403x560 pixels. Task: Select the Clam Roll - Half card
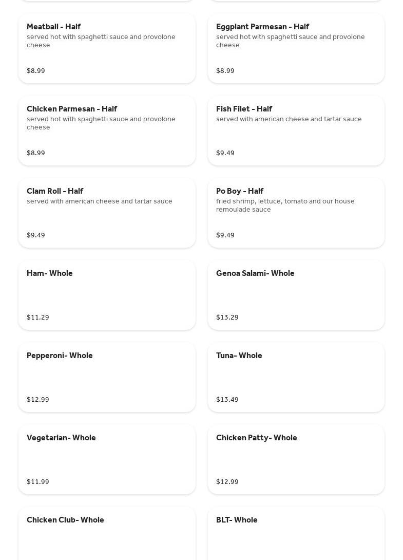click(107, 213)
